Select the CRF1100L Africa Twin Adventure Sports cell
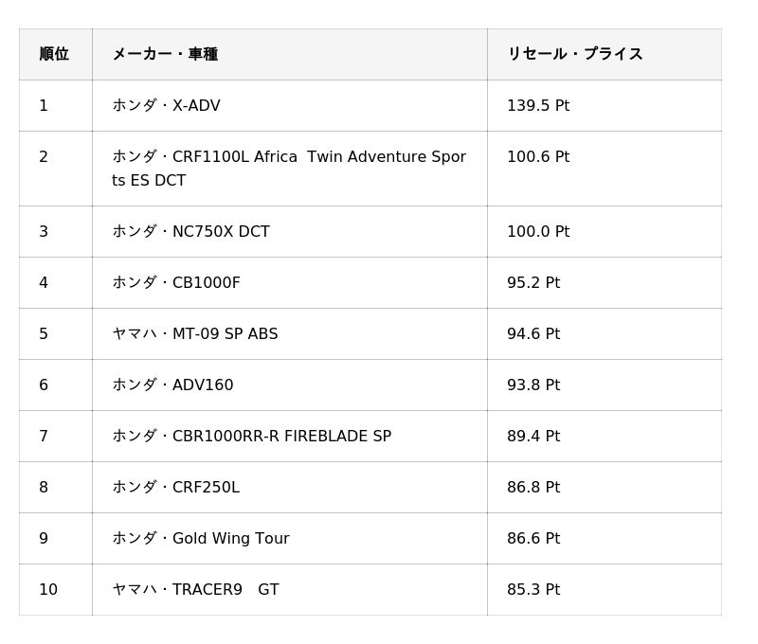 290,169
